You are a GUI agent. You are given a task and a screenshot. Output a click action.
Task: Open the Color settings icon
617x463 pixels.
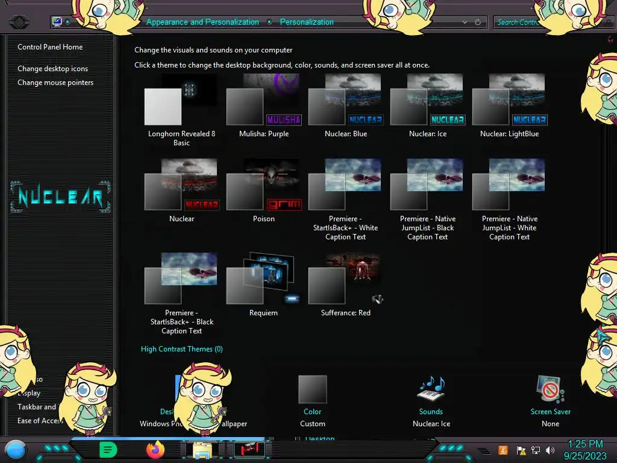click(313, 389)
